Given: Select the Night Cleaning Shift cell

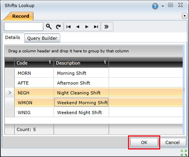Looking at the screenshot, I should click(x=81, y=93).
